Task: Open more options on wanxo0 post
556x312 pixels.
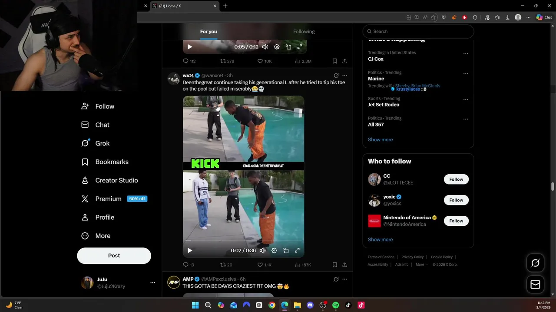Action: point(344,75)
